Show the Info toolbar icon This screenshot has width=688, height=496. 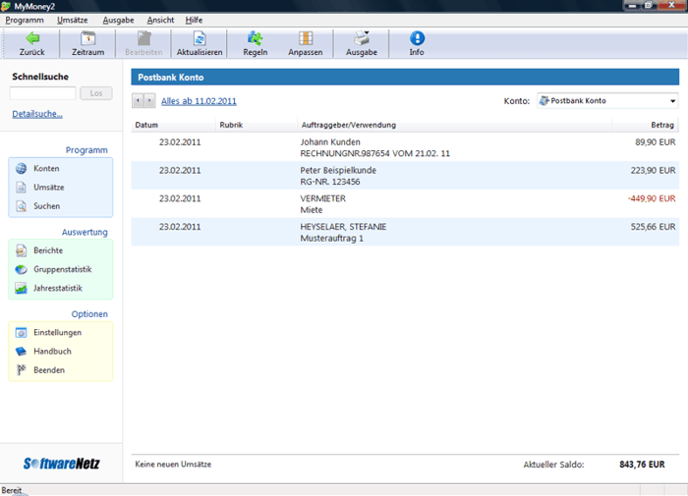pyautogui.click(x=417, y=38)
